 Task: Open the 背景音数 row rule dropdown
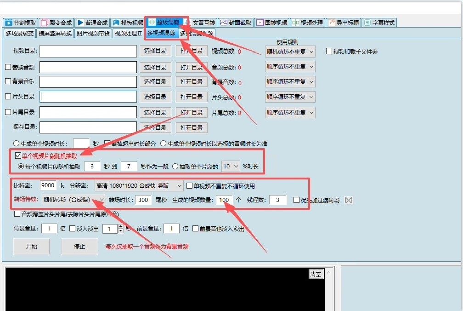coord(290,81)
